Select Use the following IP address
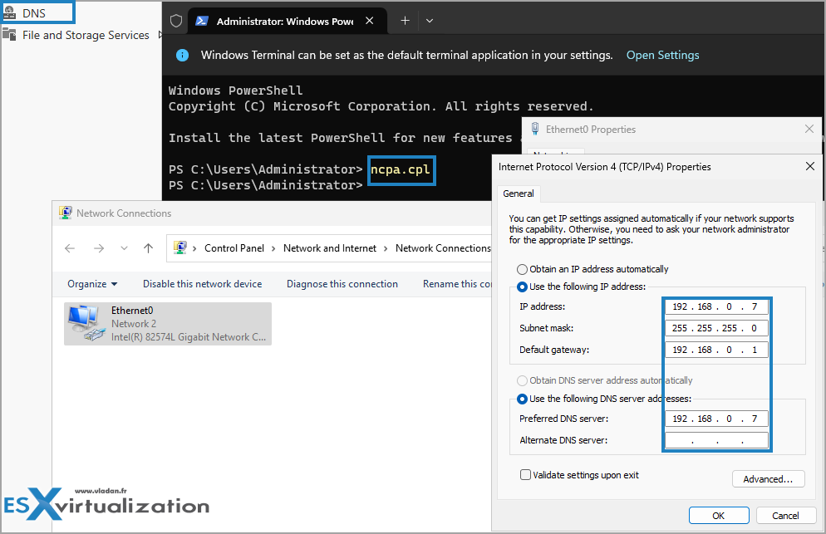826x534 pixels. coord(581,287)
